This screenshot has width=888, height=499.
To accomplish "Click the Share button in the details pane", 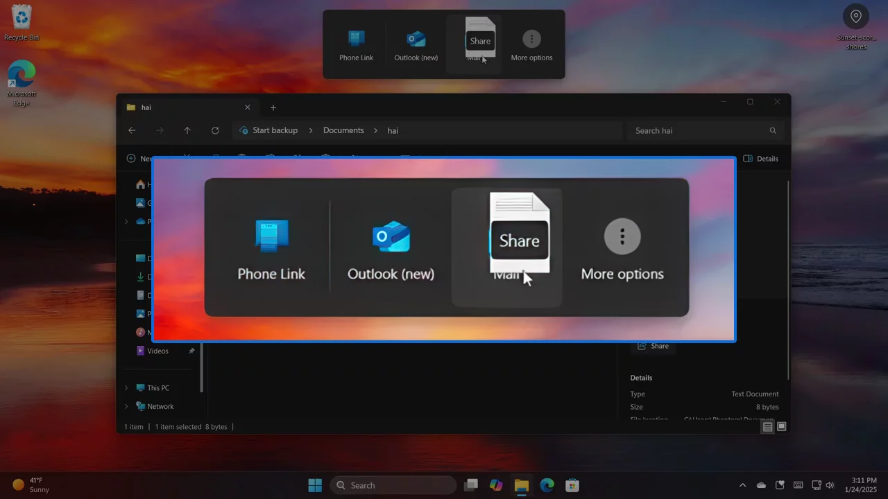I will [x=653, y=346].
